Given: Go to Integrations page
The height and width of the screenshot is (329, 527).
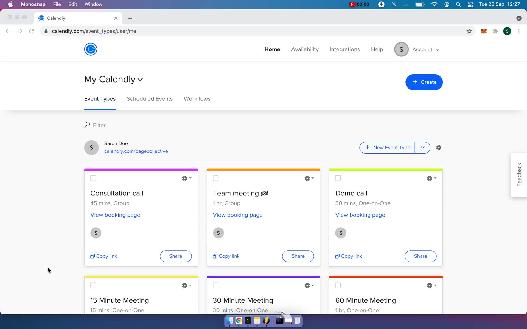Looking at the screenshot, I should (x=344, y=49).
